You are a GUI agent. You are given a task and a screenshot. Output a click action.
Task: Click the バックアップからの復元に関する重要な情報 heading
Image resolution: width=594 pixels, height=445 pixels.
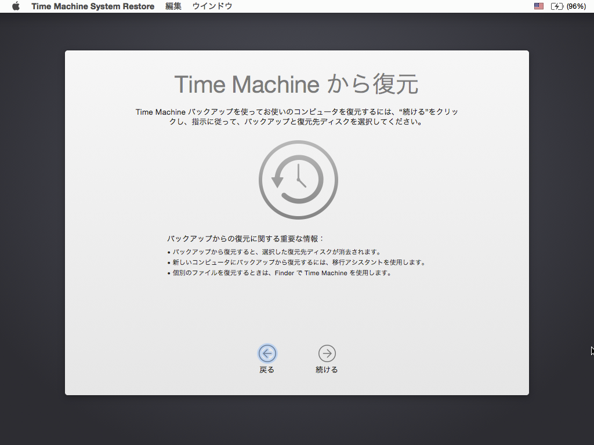(x=245, y=239)
